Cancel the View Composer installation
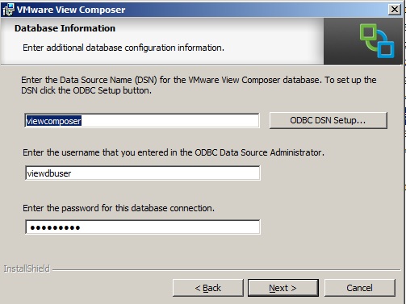 coord(360,288)
